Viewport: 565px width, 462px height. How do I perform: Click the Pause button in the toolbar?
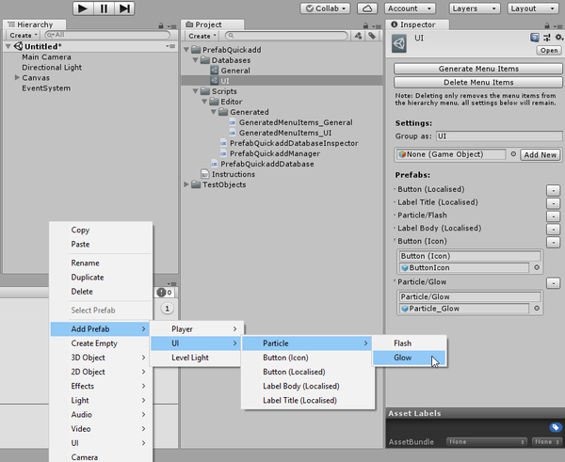click(x=104, y=8)
